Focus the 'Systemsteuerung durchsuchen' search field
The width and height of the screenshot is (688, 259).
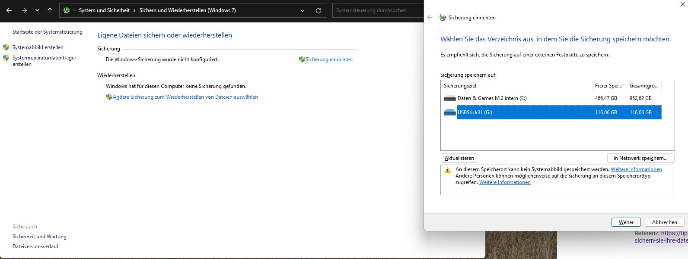click(x=378, y=10)
